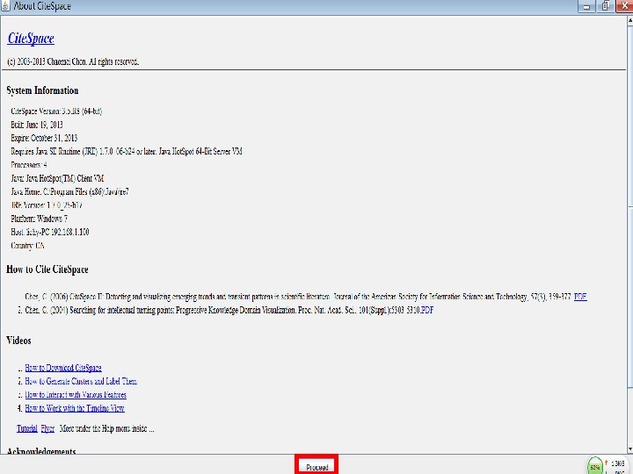Open the PDF link for Chen 2004 citation
Viewport: 633px width, 474px height.
coord(427,310)
